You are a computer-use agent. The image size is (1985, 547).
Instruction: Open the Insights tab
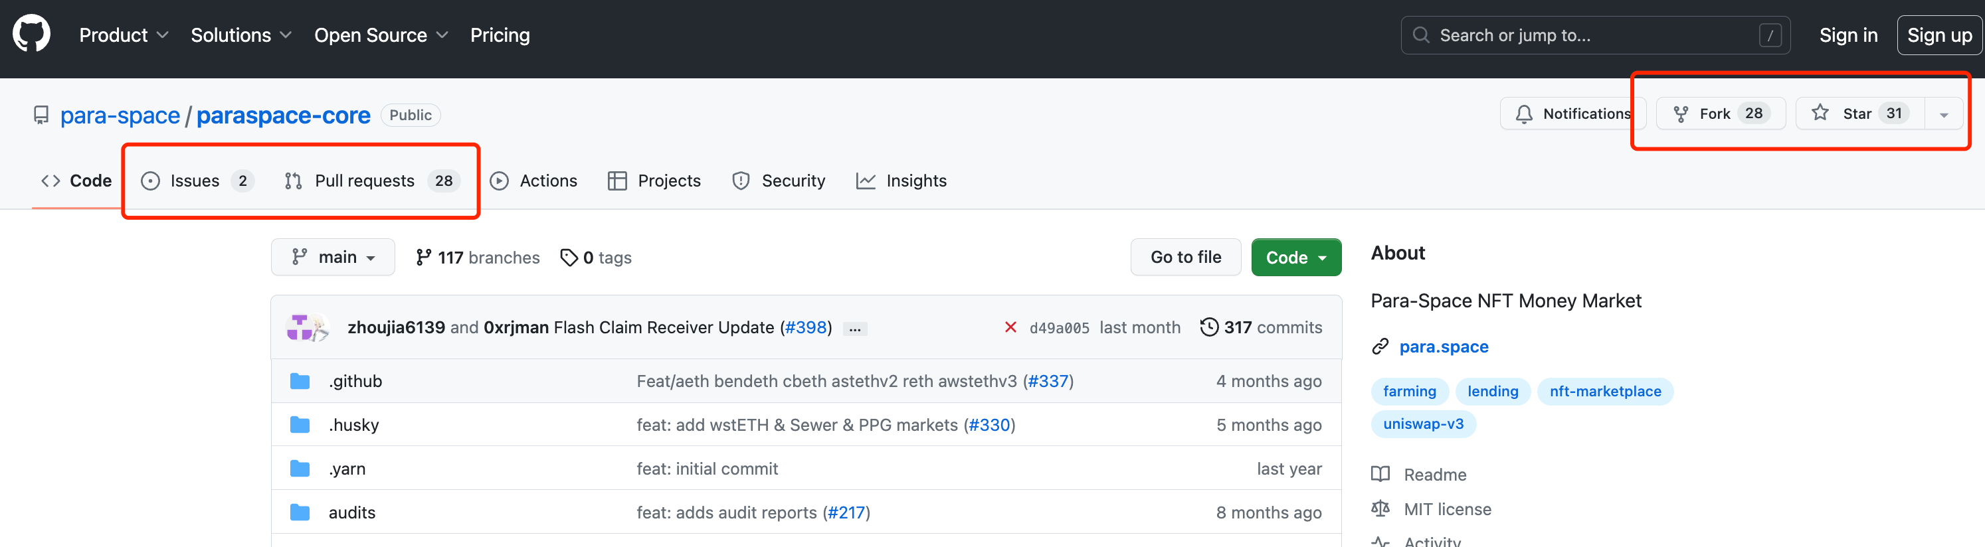[901, 181]
